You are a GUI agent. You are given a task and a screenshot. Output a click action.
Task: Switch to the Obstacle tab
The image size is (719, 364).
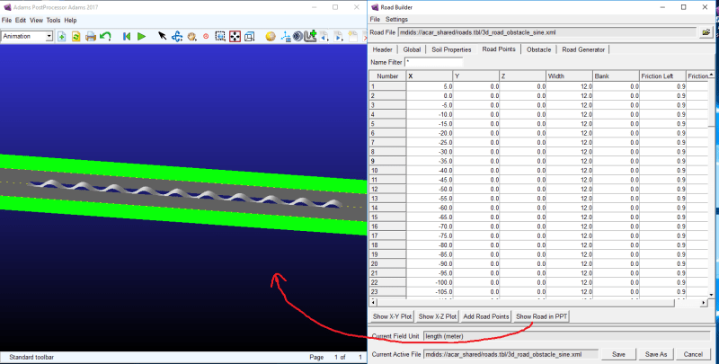pos(538,49)
